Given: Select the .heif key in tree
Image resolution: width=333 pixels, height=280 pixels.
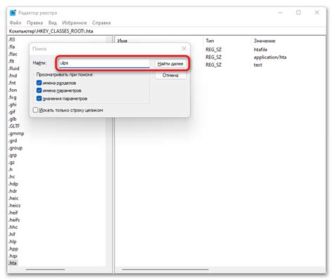Looking at the screenshot, I should (x=13, y=213).
